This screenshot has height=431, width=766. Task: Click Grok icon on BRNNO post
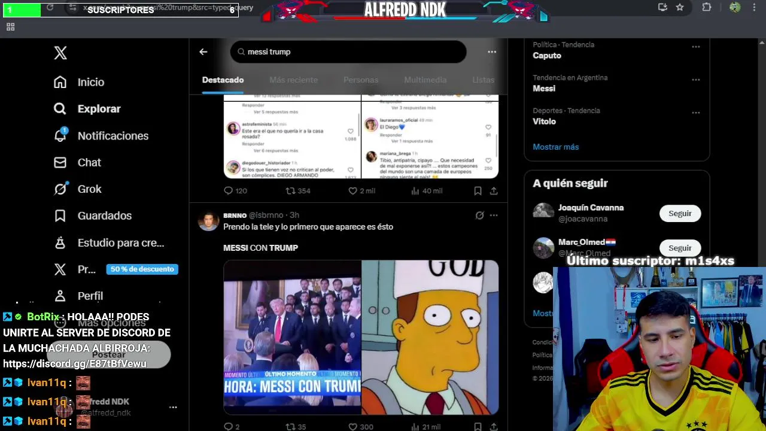coord(479,215)
